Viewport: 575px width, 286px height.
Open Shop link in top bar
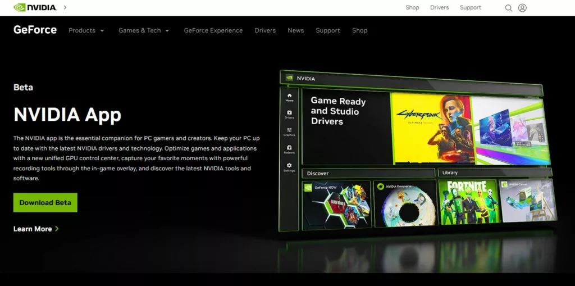click(x=412, y=7)
